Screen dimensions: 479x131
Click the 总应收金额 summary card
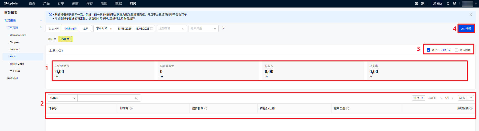[103, 71]
